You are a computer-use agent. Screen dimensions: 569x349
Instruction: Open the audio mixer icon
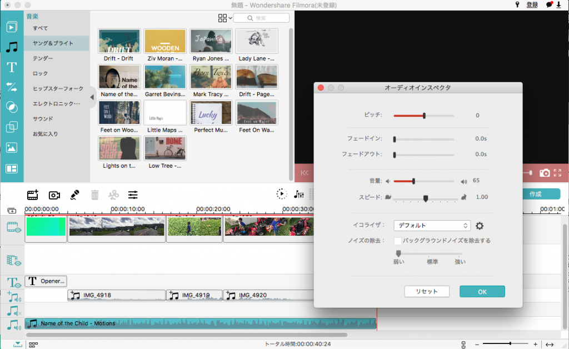click(299, 194)
